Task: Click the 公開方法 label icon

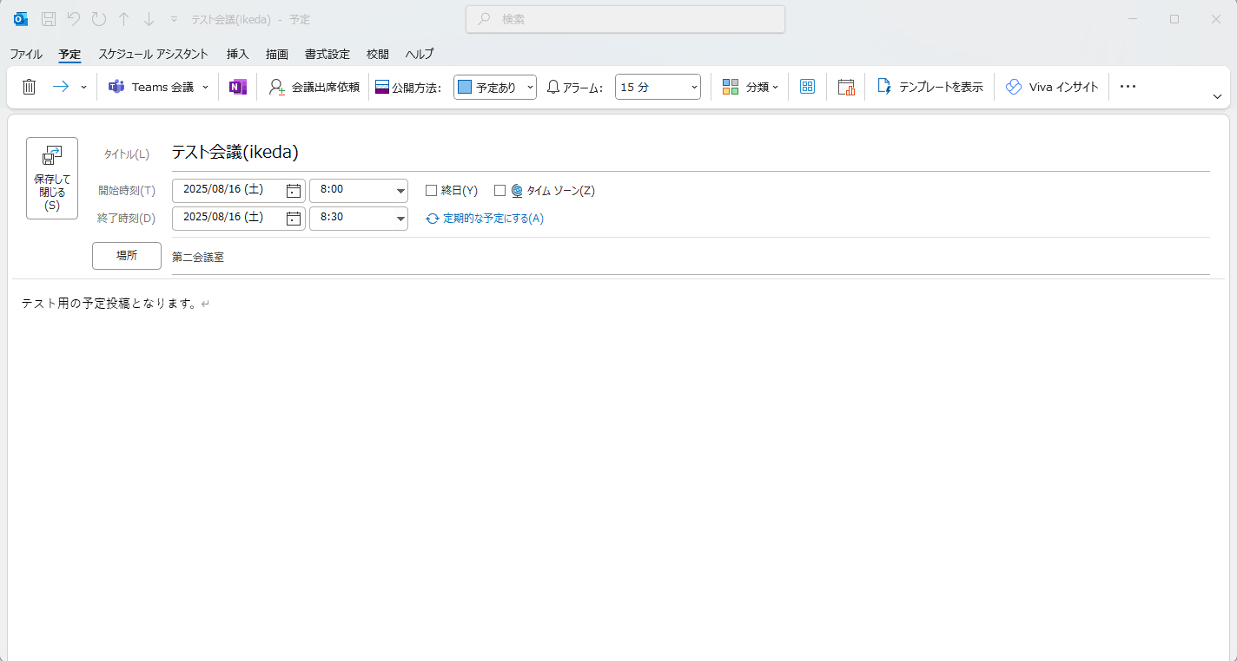Action: (382, 87)
